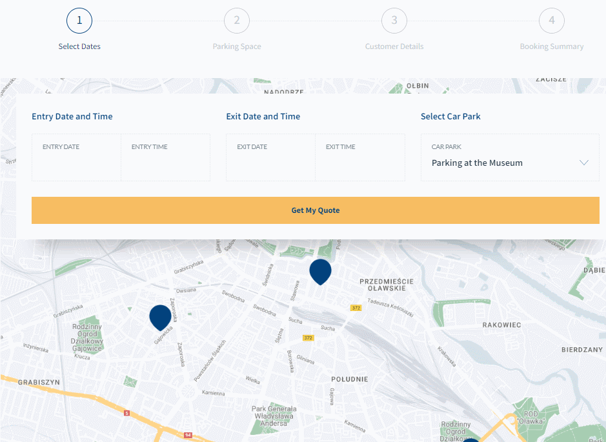Click the 'Entry Date and Time' heading
606x442 pixels.
pos(72,116)
